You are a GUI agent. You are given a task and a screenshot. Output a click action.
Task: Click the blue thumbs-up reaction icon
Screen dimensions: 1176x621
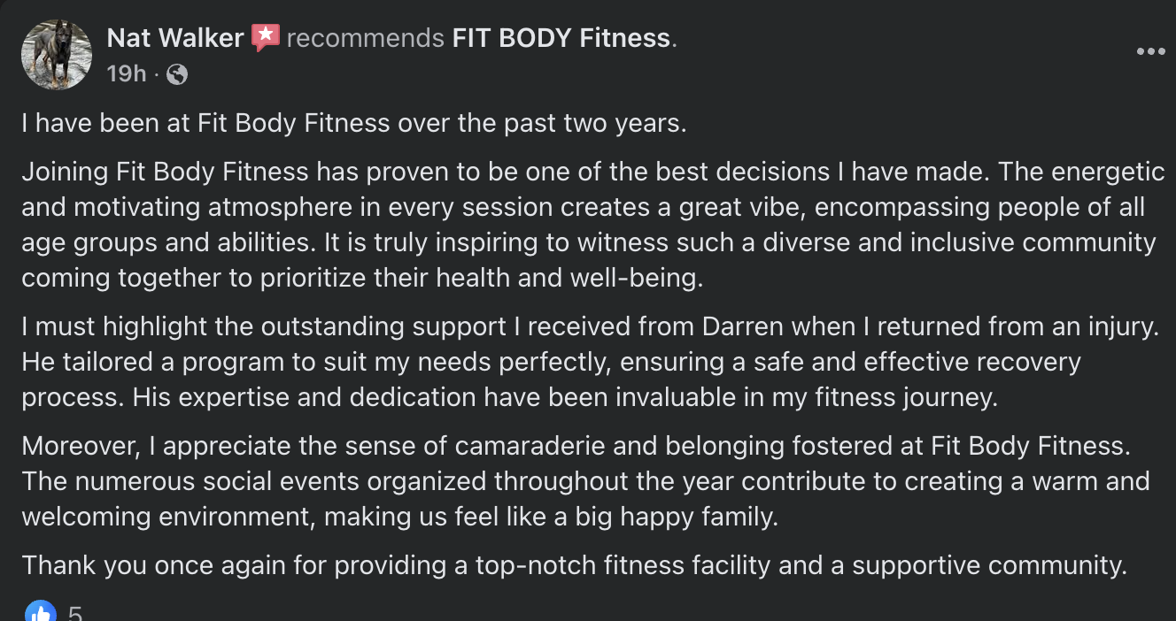[x=40, y=612]
